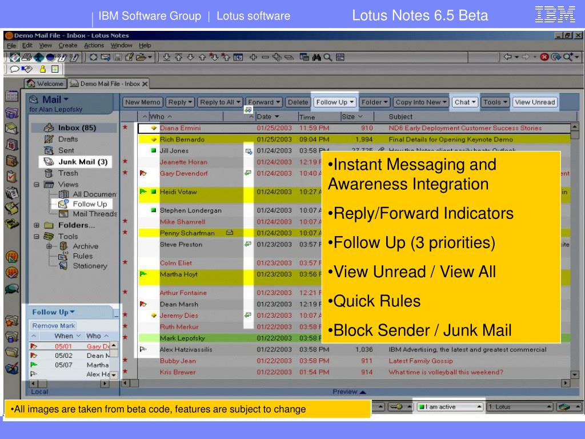Click the Drafts folder icon
Screen dimensions: 585x439
[x=49, y=139]
